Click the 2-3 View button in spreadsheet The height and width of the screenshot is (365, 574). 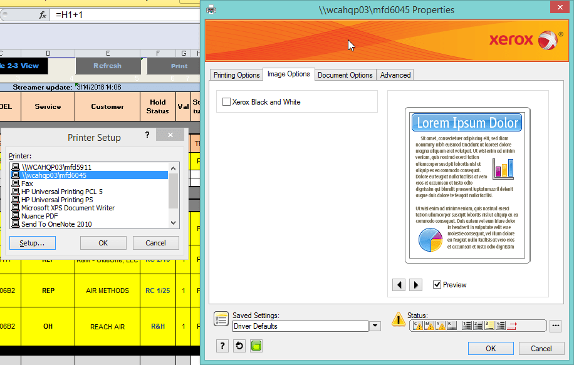pyautogui.click(x=23, y=66)
